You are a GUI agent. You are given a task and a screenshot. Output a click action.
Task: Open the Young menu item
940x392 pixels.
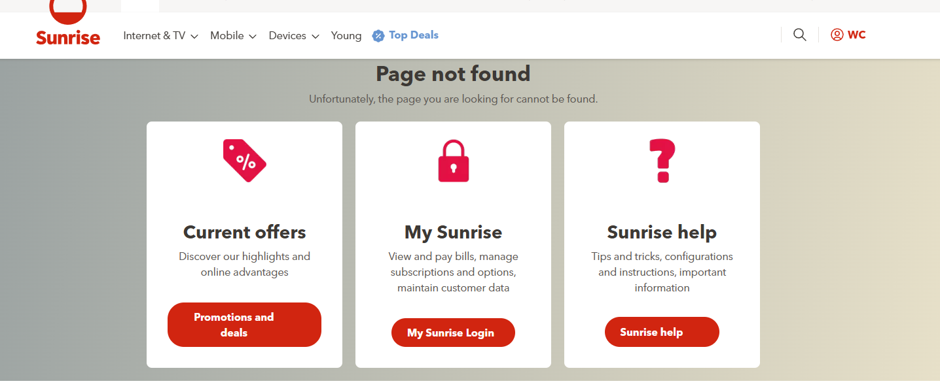point(346,36)
